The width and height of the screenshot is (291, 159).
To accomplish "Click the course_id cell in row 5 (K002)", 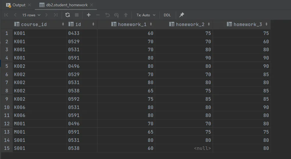I will pos(40,66).
